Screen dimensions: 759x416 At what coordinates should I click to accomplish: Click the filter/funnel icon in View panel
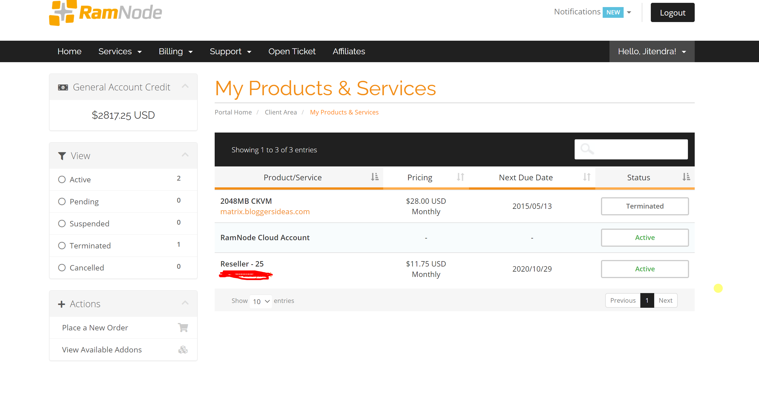[61, 155]
